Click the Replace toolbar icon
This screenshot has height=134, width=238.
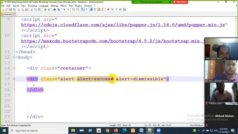tap(59, 9)
